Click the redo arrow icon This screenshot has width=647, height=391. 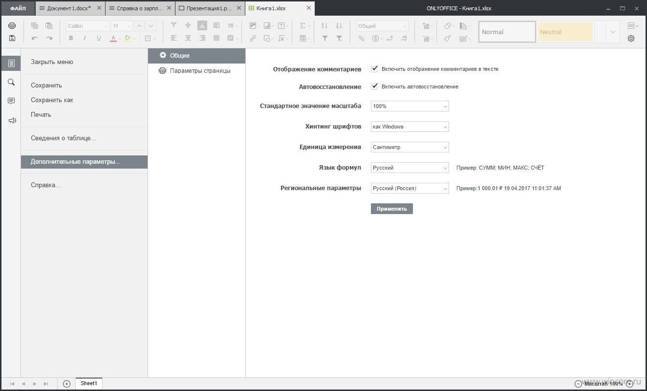[x=49, y=38]
